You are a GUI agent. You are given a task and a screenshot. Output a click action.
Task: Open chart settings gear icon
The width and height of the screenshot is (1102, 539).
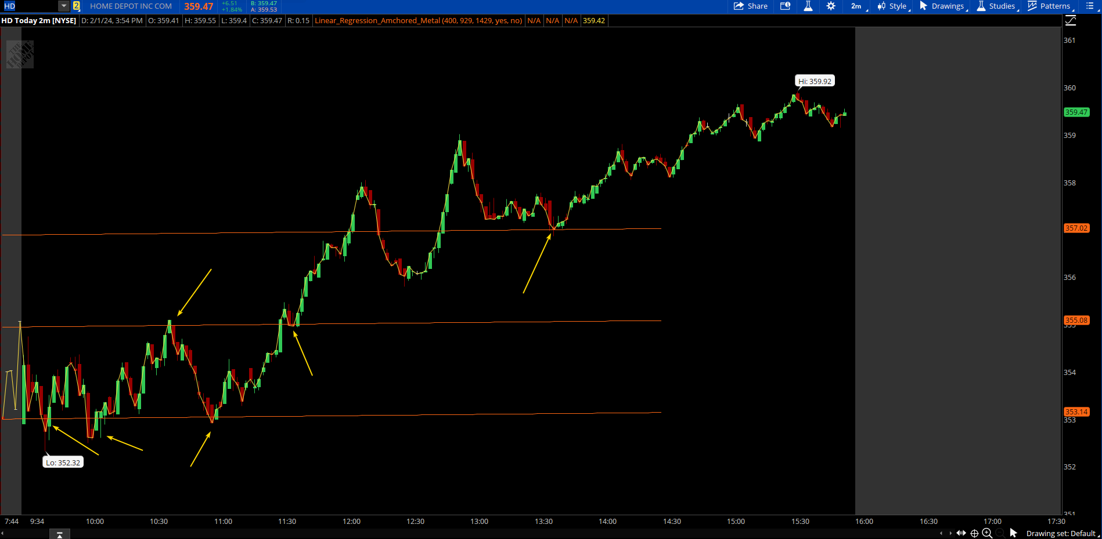tap(831, 6)
